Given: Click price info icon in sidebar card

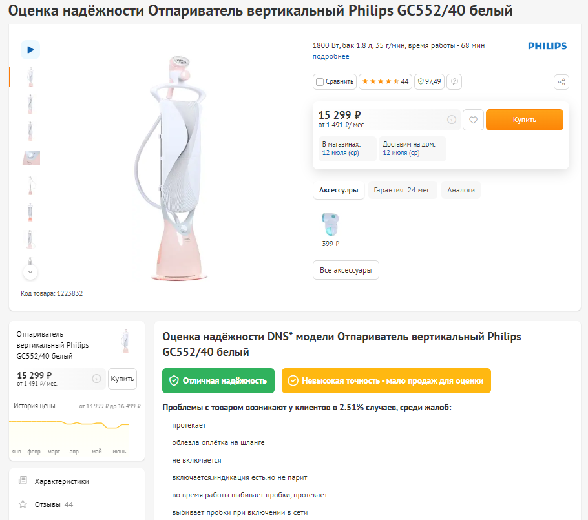Looking at the screenshot, I should coord(96,379).
